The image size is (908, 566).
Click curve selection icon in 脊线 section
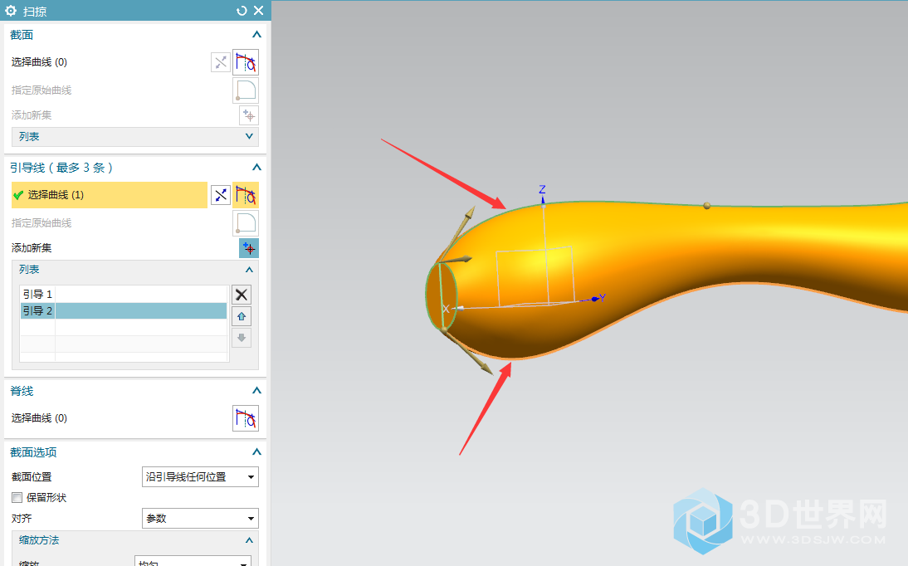pyautogui.click(x=246, y=418)
